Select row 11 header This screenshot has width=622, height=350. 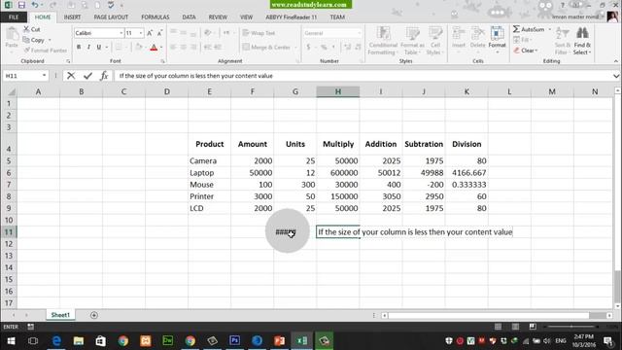pos(9,231)
